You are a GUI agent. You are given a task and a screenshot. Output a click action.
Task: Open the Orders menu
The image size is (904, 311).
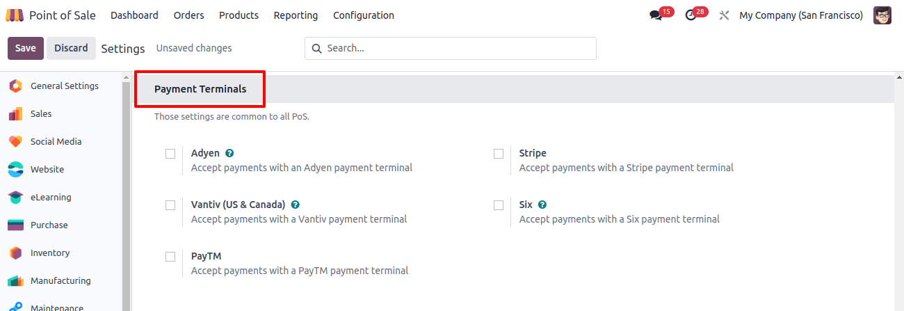pos(188,15)
